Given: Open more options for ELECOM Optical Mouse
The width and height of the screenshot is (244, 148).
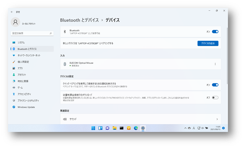Looking at the screenshot, I should coord(215,64).
